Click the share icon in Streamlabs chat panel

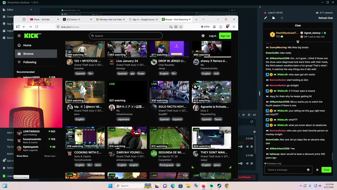tap(282, 18)
